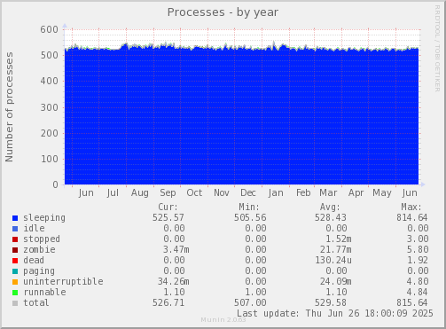Click the May month label
The image size is (446, 329).
(x=382, y=193)
